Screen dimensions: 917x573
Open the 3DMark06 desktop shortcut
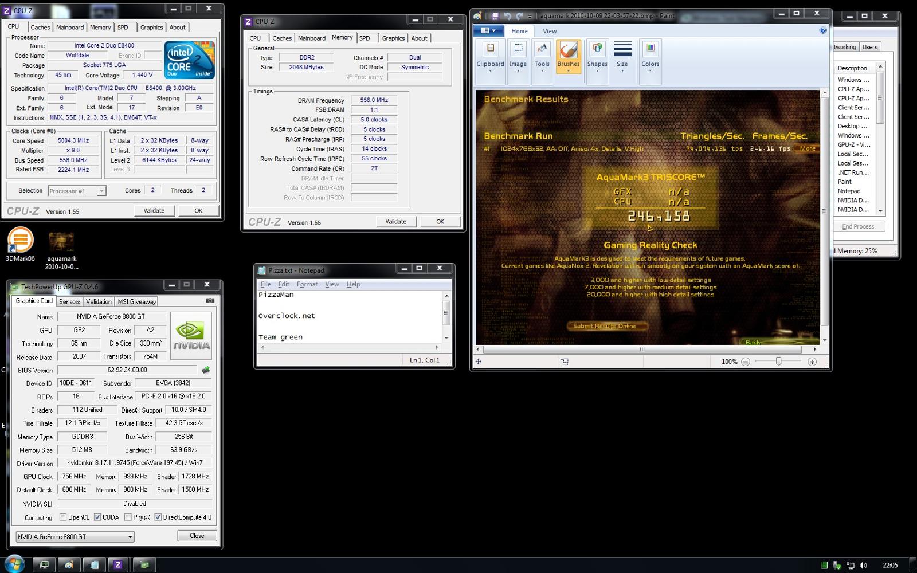coord(20,245)
